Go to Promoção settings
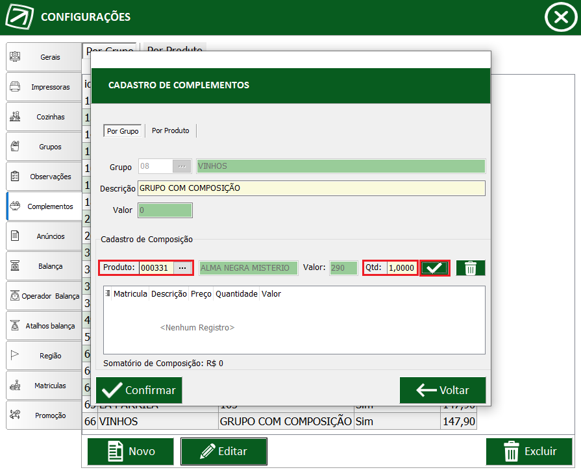The width and height of the screenshot is (581, 470). click(x=44, y=415)
